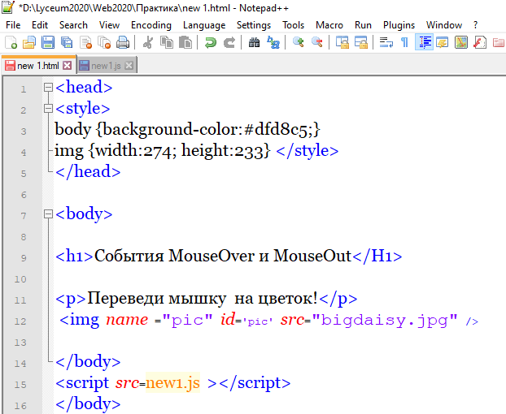Open the Plugins menu
This screenshot has height=414, width=506.
(x=399, y=25)
